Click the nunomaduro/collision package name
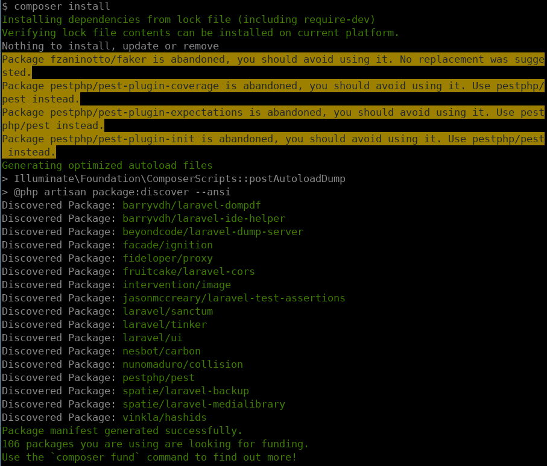 [x=182, y=364]
